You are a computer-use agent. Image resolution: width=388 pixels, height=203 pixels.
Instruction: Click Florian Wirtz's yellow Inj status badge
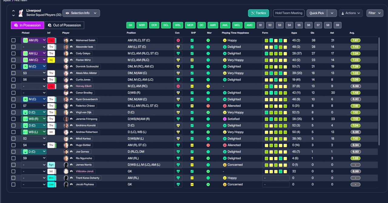51,60
